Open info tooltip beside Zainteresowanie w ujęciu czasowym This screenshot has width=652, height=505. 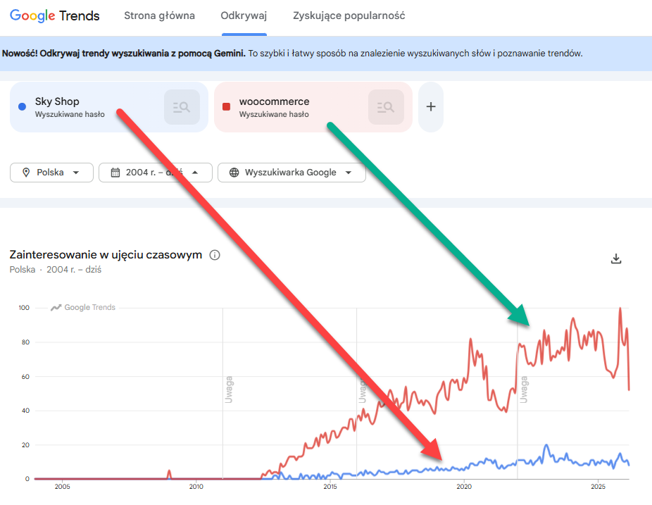pos(215,255)
